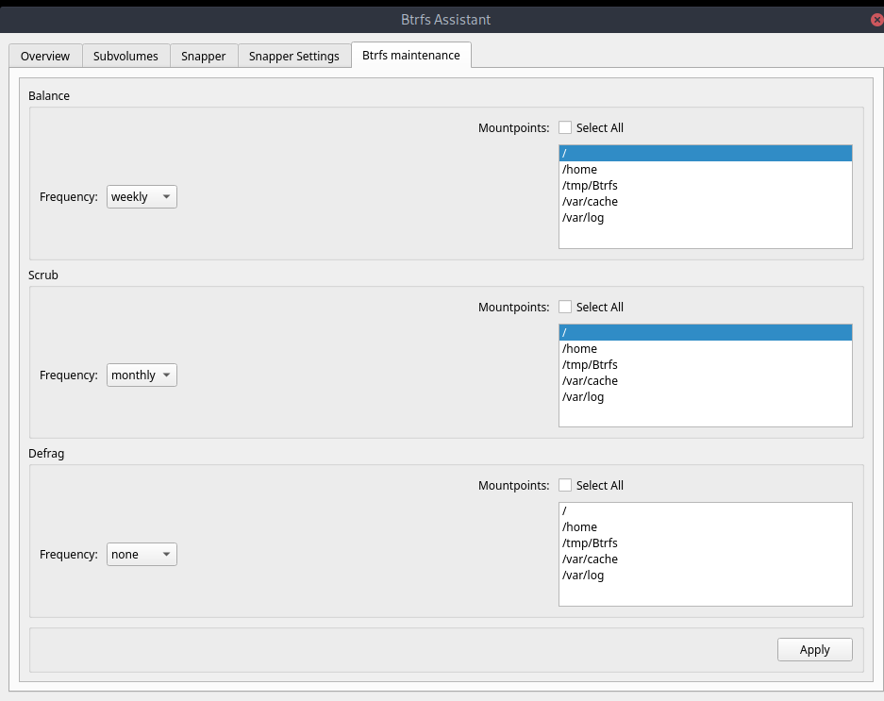The height and width of the screenshot is (701, 884).
Task: Close the Btrfs Assistant window
Action: tap(876, 20)
